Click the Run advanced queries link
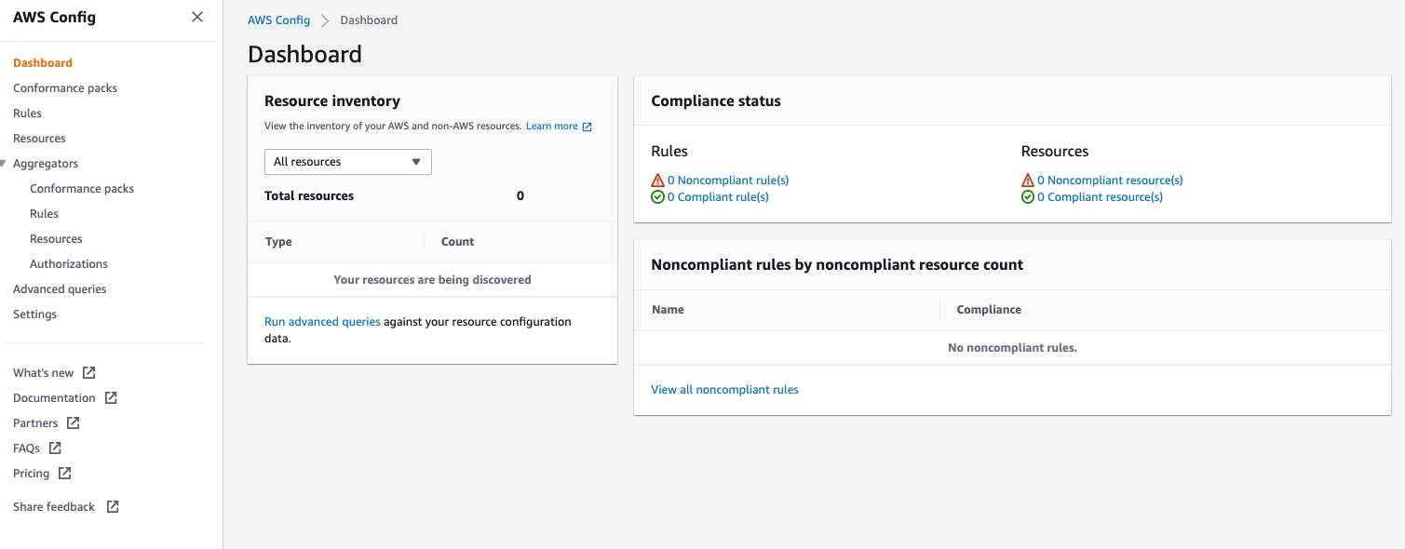This screenshot has width=1405, height=549. [x=322, y=322]
